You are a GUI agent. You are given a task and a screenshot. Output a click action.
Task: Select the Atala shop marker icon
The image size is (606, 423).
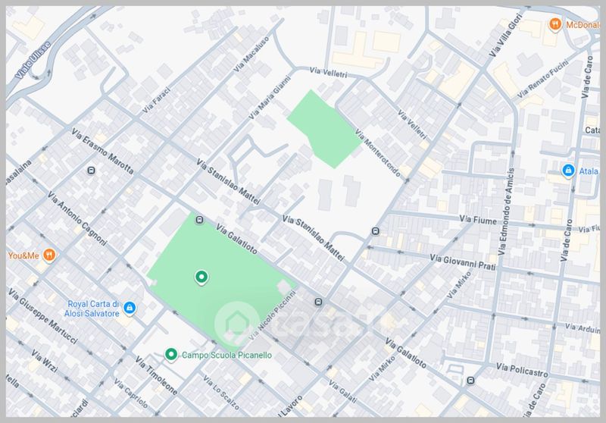[x=567, y=171]
